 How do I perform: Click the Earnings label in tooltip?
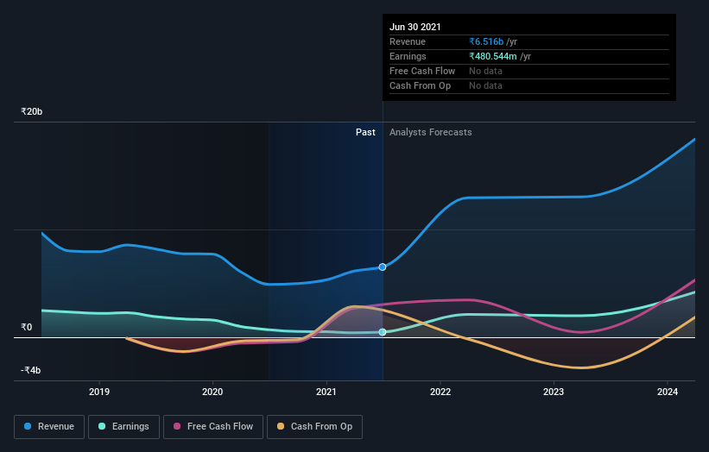tap(408, 56)
